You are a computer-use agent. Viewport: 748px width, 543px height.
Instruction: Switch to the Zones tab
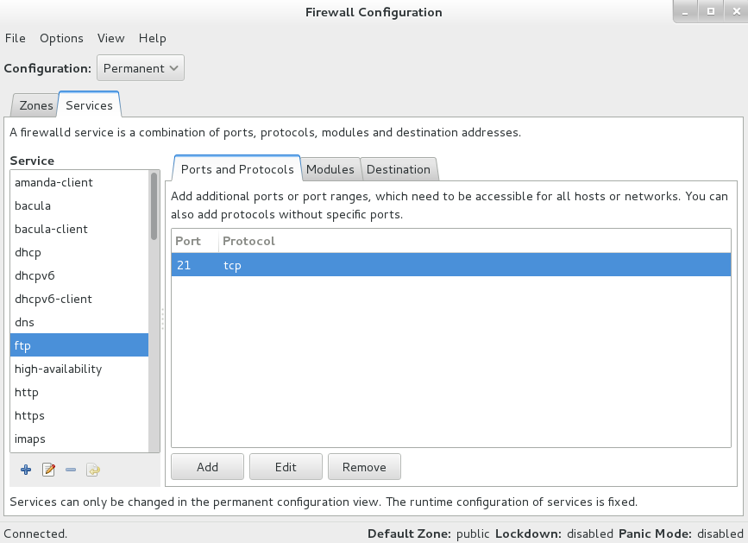pyautogui.click(x=35, y=104)
